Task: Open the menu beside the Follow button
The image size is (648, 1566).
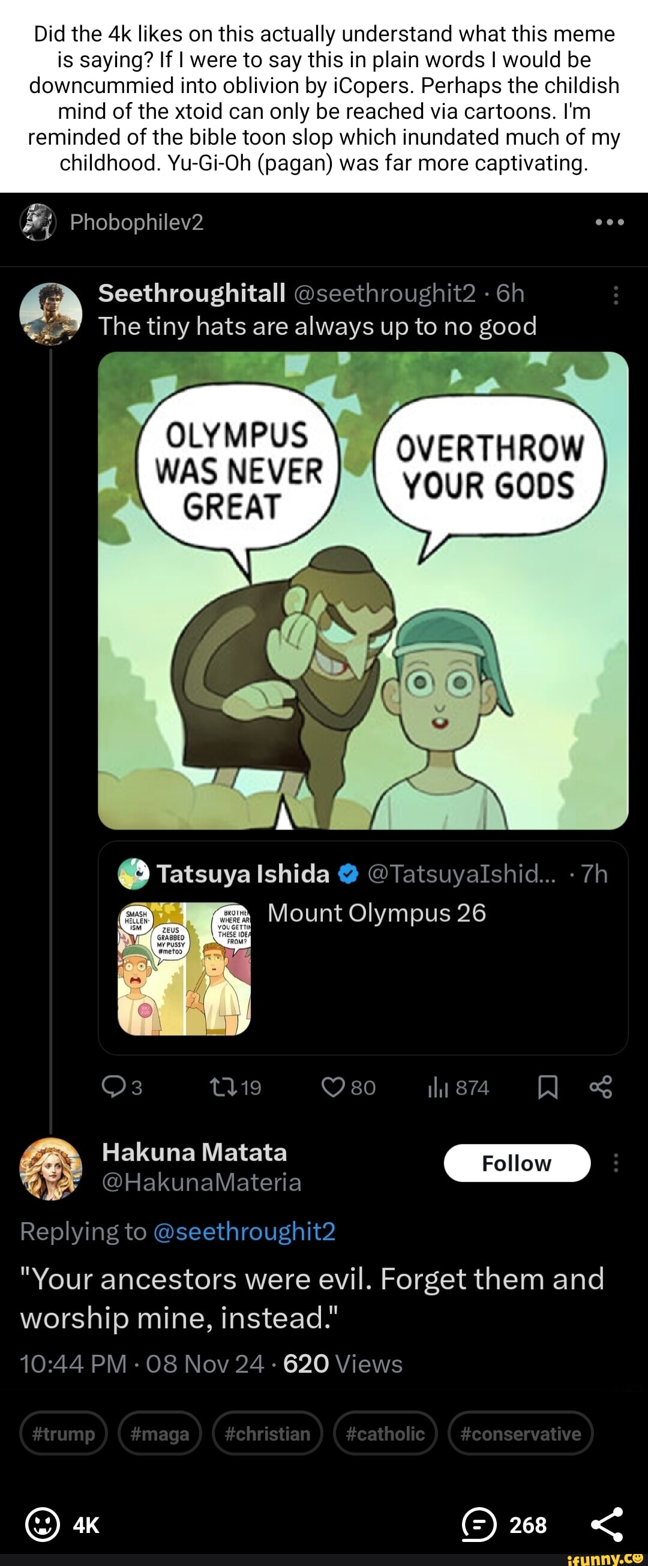Action: tap(616, 1163)
